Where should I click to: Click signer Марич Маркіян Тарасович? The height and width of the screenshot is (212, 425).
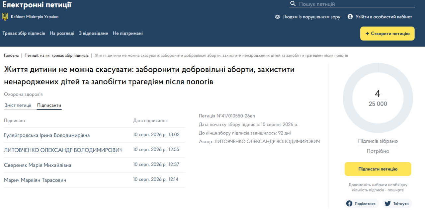click(x=35, y=180)
